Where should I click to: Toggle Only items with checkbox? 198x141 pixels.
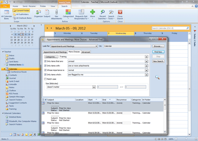pos(45,66)
